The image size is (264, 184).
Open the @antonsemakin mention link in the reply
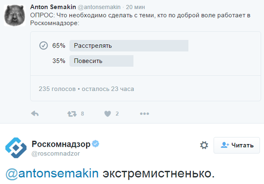tap(52, 173)
